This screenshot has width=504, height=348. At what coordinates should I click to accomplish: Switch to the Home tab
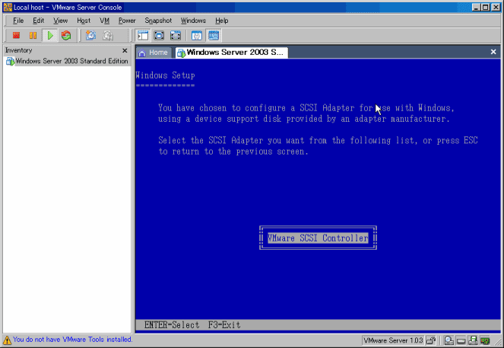pyautogui.click(x=154, y=53)
